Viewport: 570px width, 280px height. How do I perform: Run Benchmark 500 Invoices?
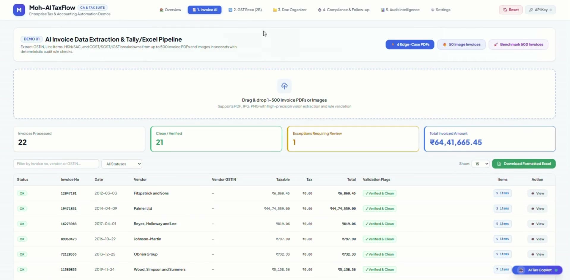518,45
